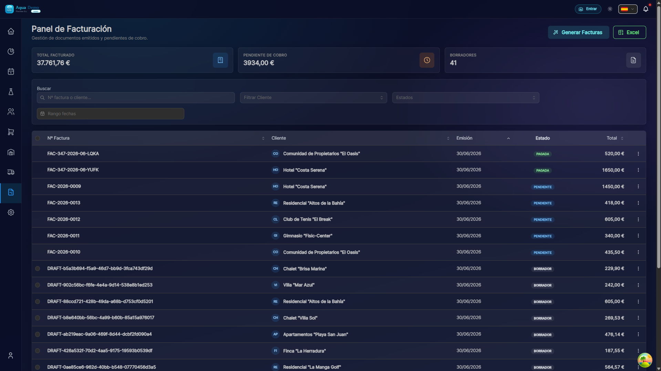Open actions menu for FAC-347-2026-06-YUFK
The height and width of the screenshot is (371, 661).
pyautogui.click(x=638, y=170)
